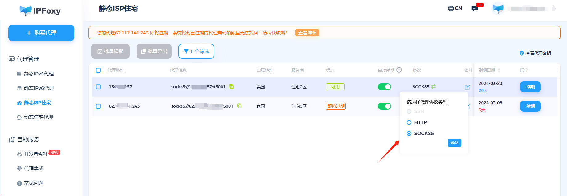Click the 即将过期 status tag
Screen dimensions: 567x196
pyautogui.click(x=336, y=106)
